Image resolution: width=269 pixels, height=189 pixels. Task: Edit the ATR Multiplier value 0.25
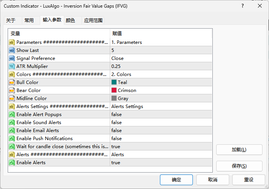(x=161, y=66)
